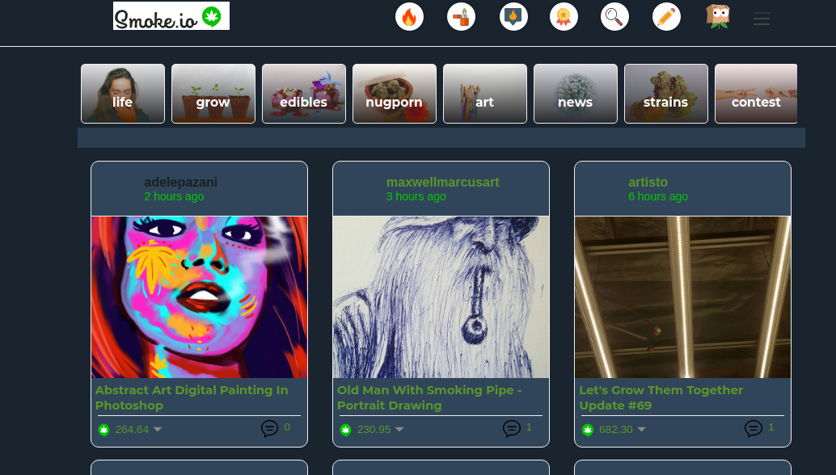The height and width of the screenshot is (475, 836).
Task: Click the "3 hours ago" timestamp
Action: pyautogui.click(x=416, y=196)
